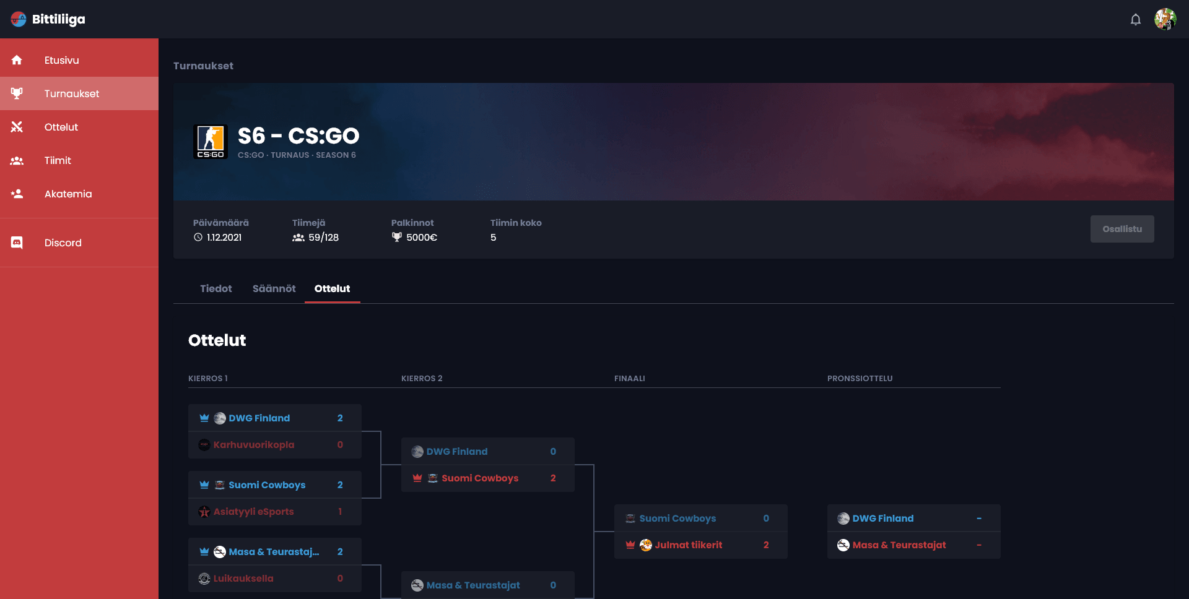1189x599 pixels.
Task: Click the crown beside Suomi Cowboys in Kierros 2
Action: pos(417,478)
